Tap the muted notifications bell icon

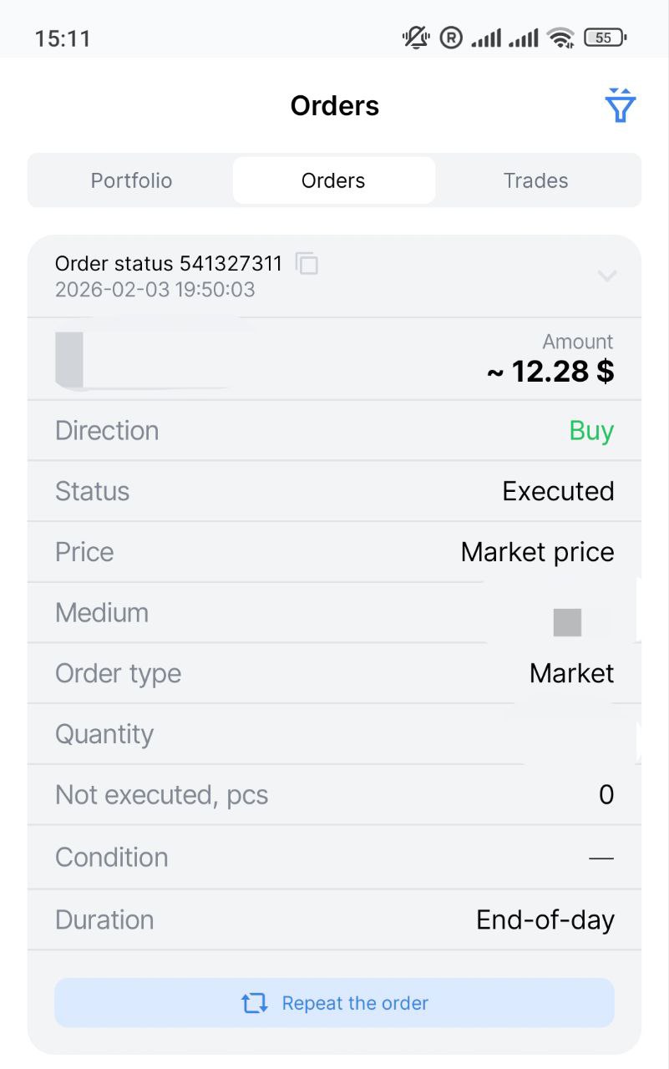416,38
